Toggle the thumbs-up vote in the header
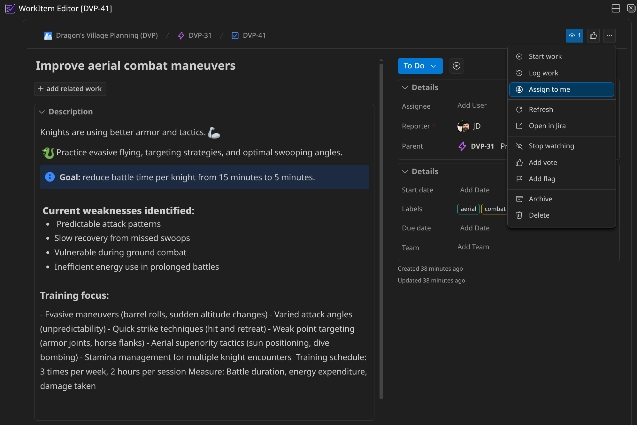637x425 pixels. pyautogui.click(x=593, y=35)
